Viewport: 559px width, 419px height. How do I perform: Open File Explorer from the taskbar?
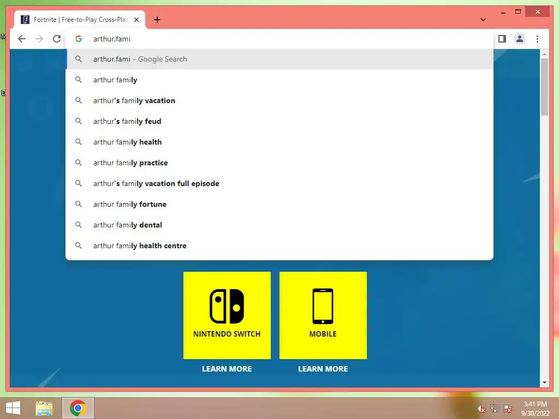click(x=44, y=408)
